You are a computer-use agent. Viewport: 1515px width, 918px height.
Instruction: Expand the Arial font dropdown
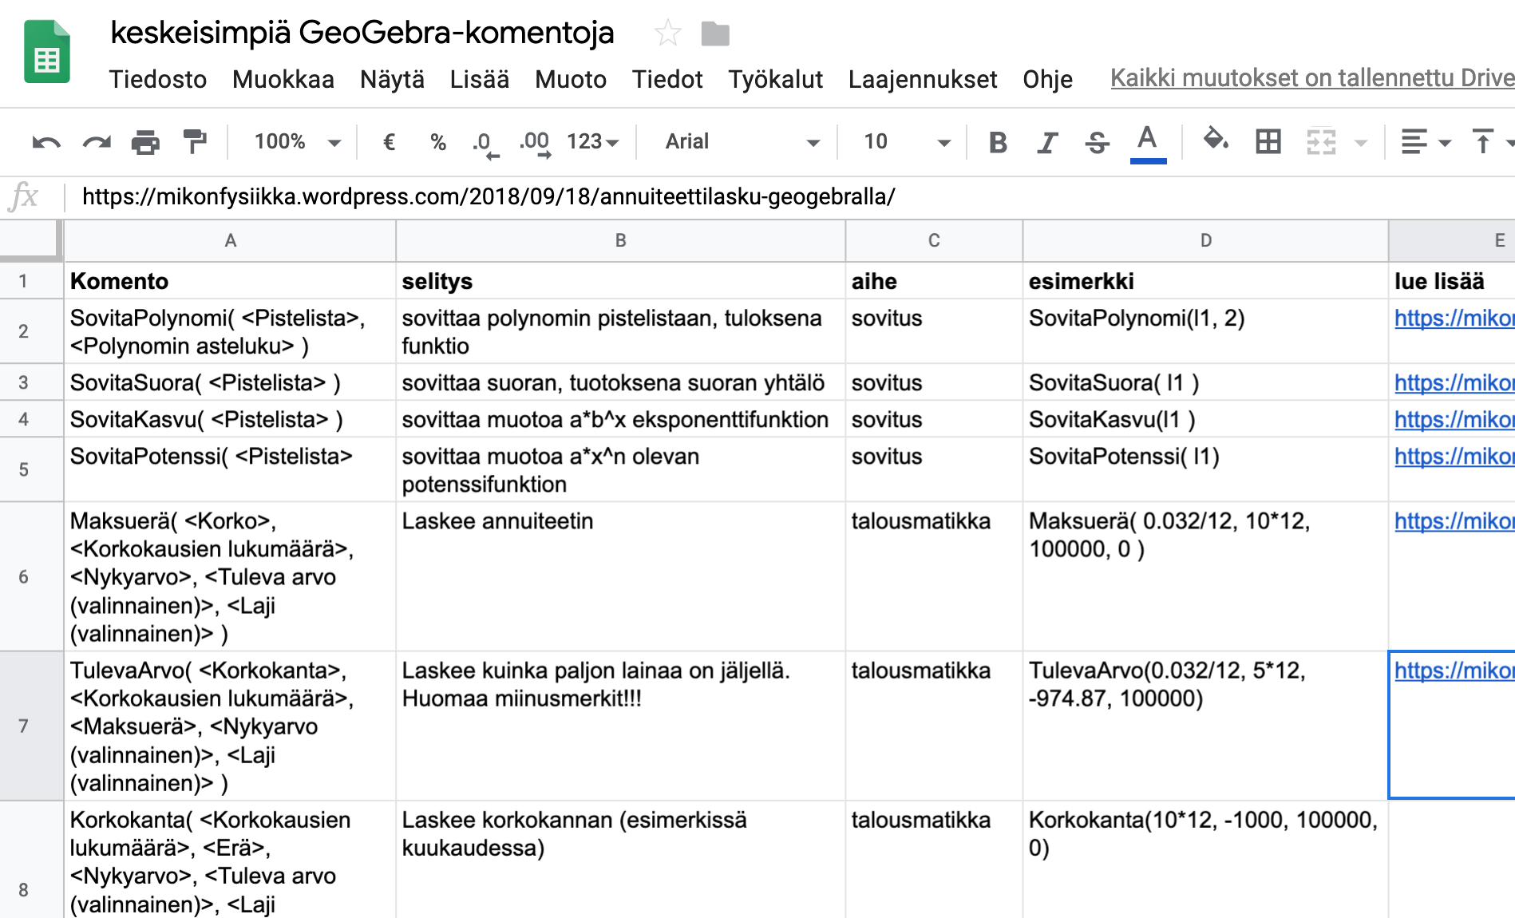741,142
